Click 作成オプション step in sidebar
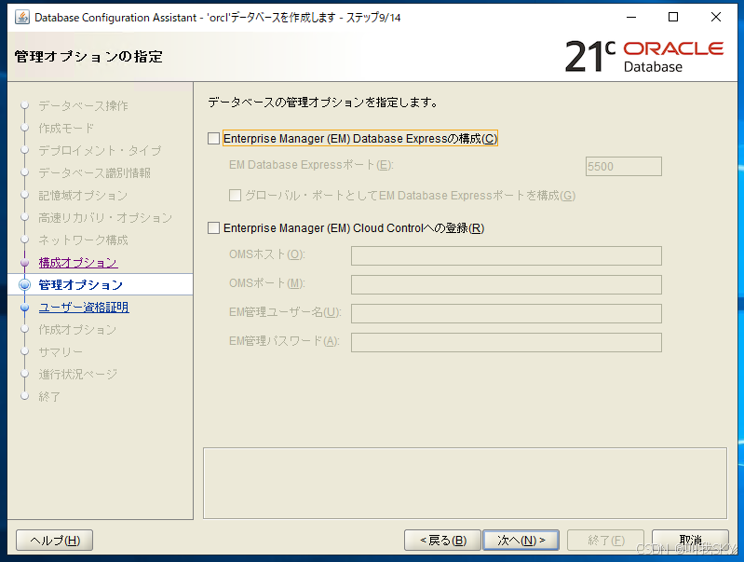The width and height of the screenshot is (744, 562). (77, 329)
